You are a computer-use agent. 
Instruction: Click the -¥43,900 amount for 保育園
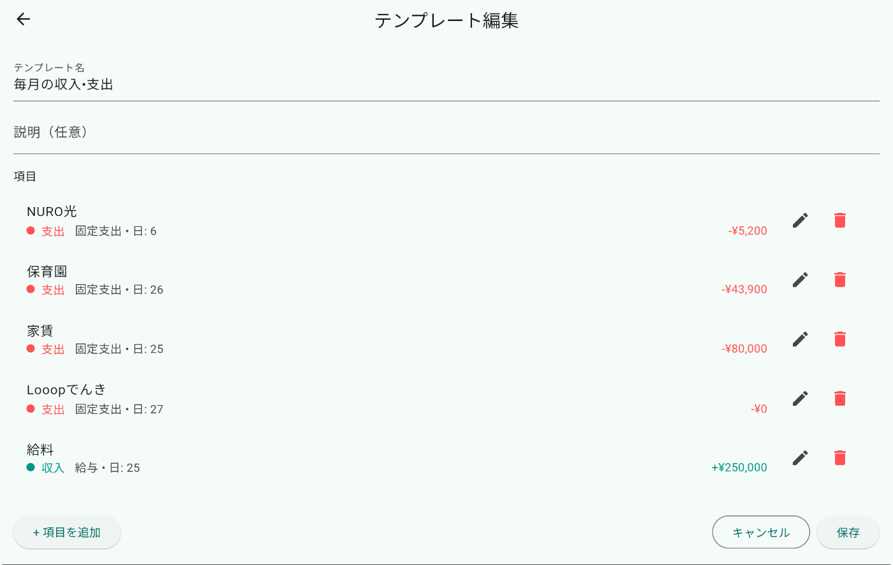tap(744, 290)
